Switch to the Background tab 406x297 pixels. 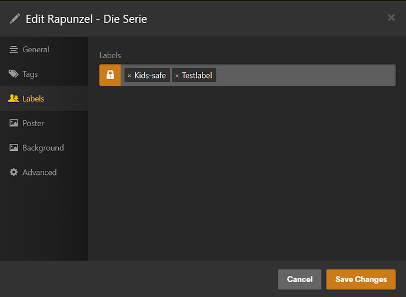coord(44,148)
